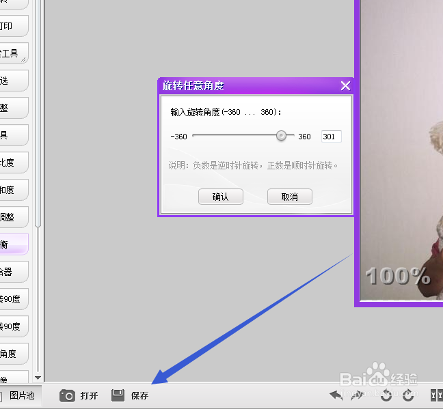
Task: Click the camera icon beside 打开
Action: (x=67, y=395)
